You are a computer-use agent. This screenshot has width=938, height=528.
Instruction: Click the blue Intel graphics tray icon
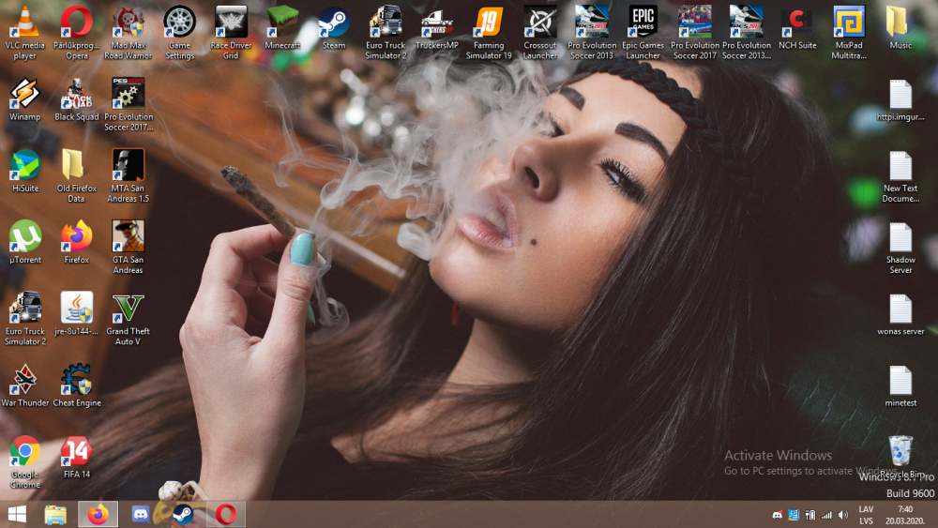(x=794, y=515)
